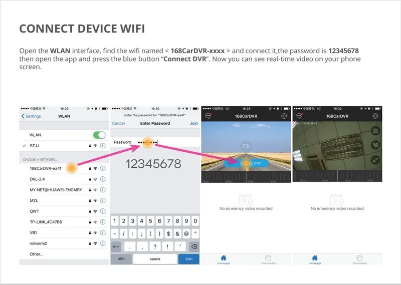Tap the & key on keyboard
Image resolution: width=401 pixels, height=285 pixels.
click(177, 233)
